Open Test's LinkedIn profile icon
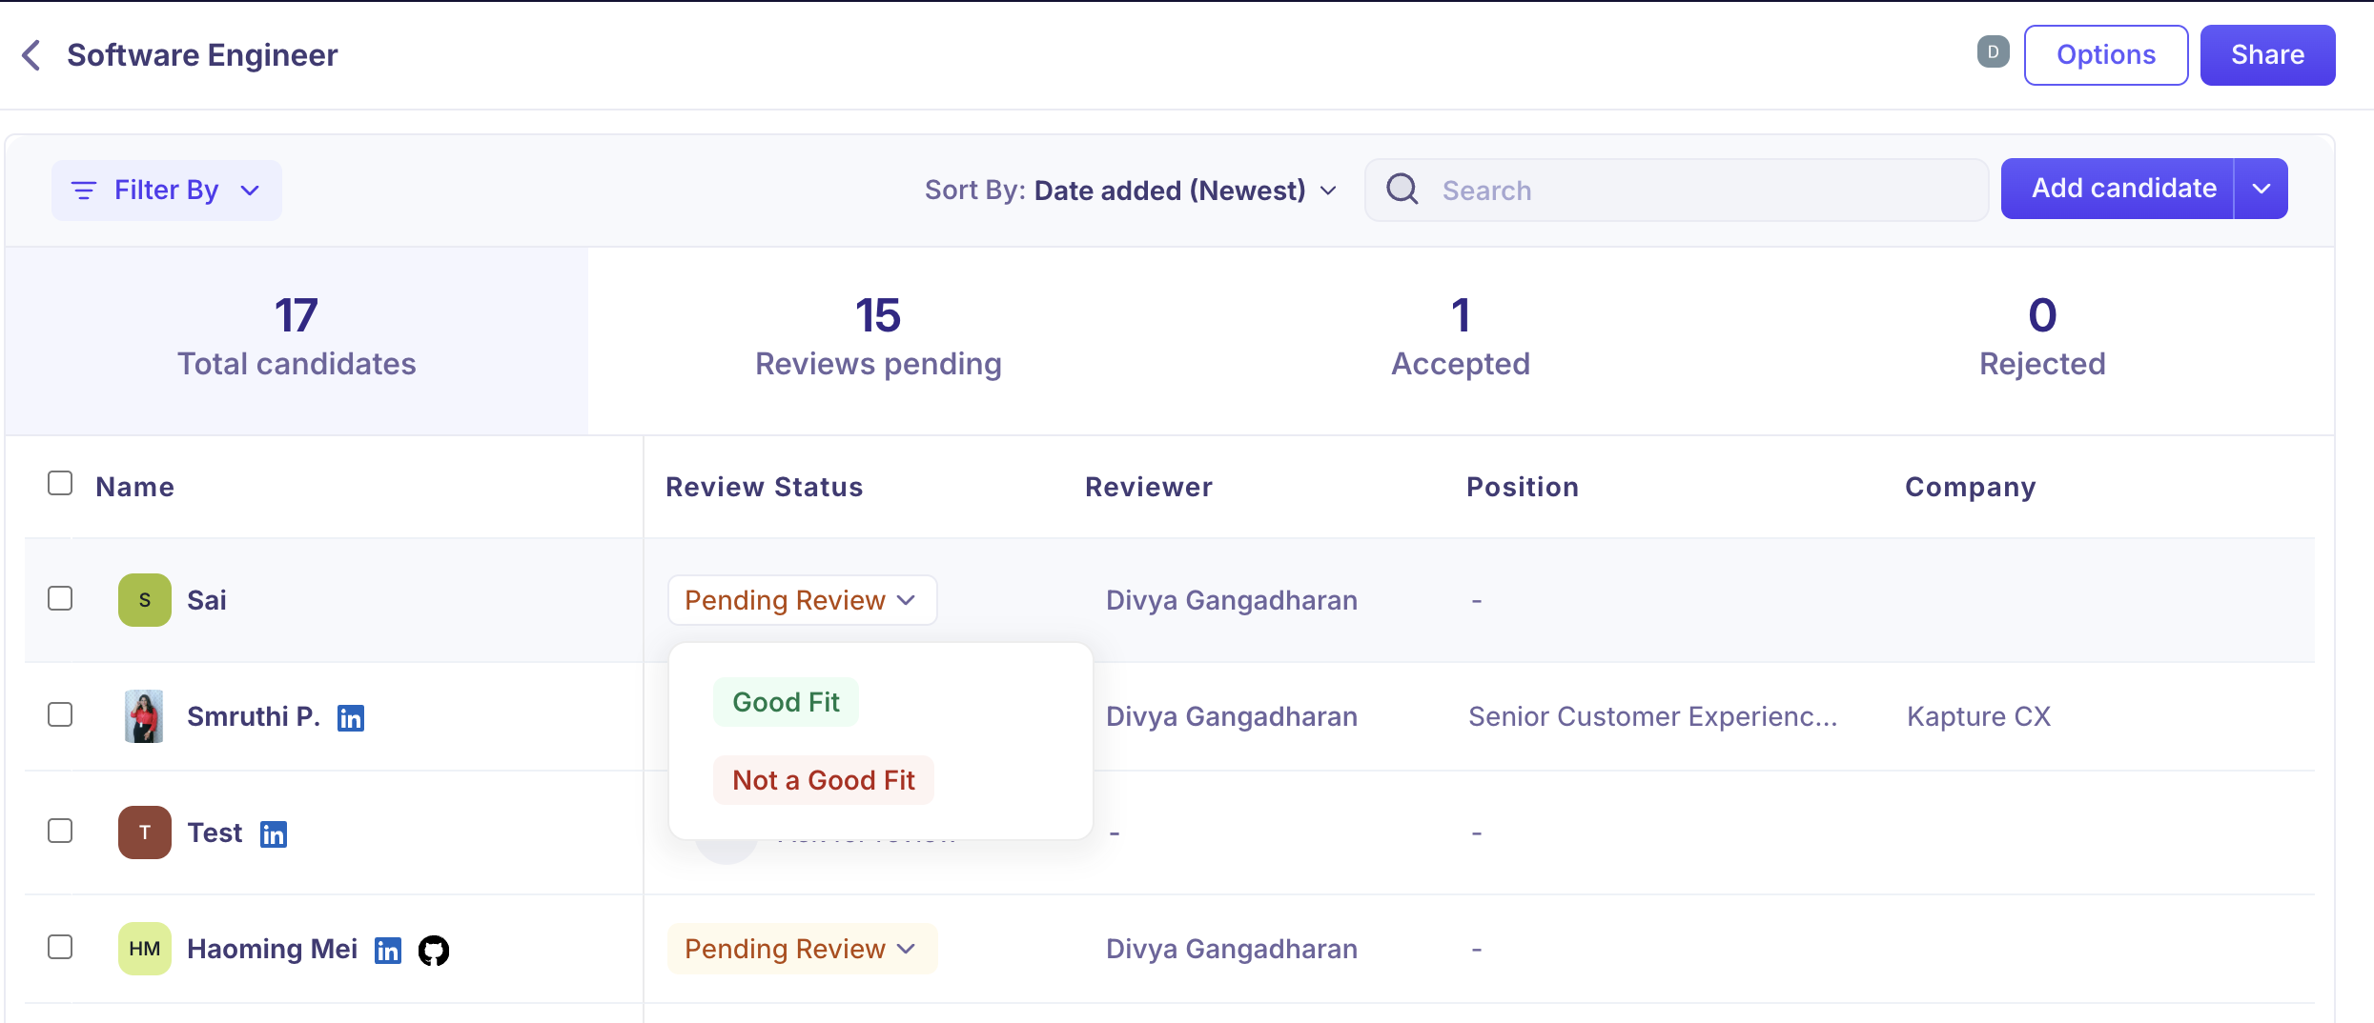The image size is (2374, 1023). tap(274, 834)
